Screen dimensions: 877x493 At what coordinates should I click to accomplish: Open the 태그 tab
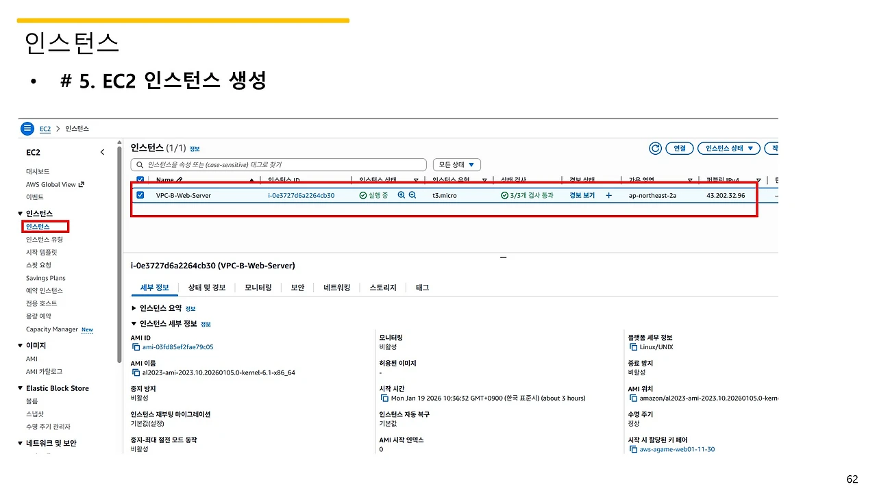[422, 288]
